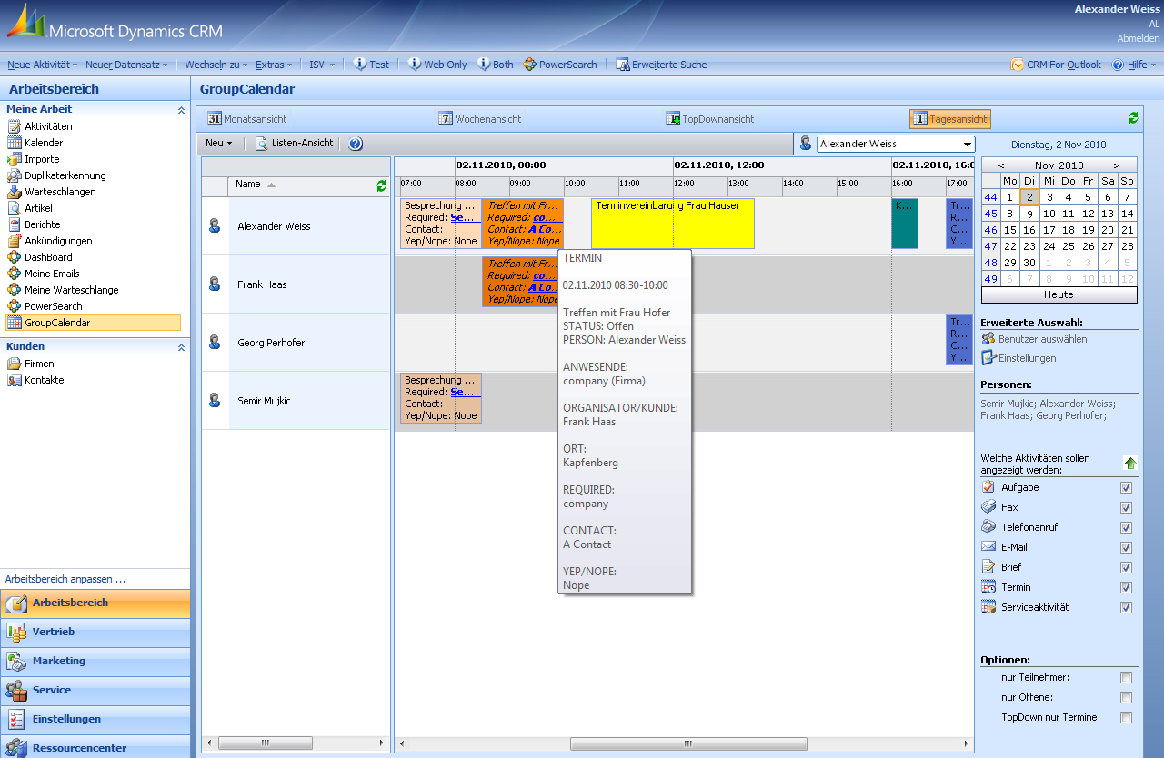Select the Tagesansicht tab
The width and height of the screenshot is (1164, 758).
click(x=950, y=119)
